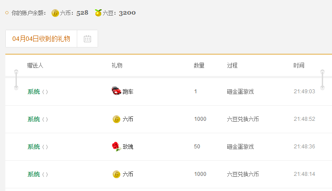The image size is (332, 191).
Task: Click 系统 sender in the 21:48:52 row
Action: (x=34, y=119)
